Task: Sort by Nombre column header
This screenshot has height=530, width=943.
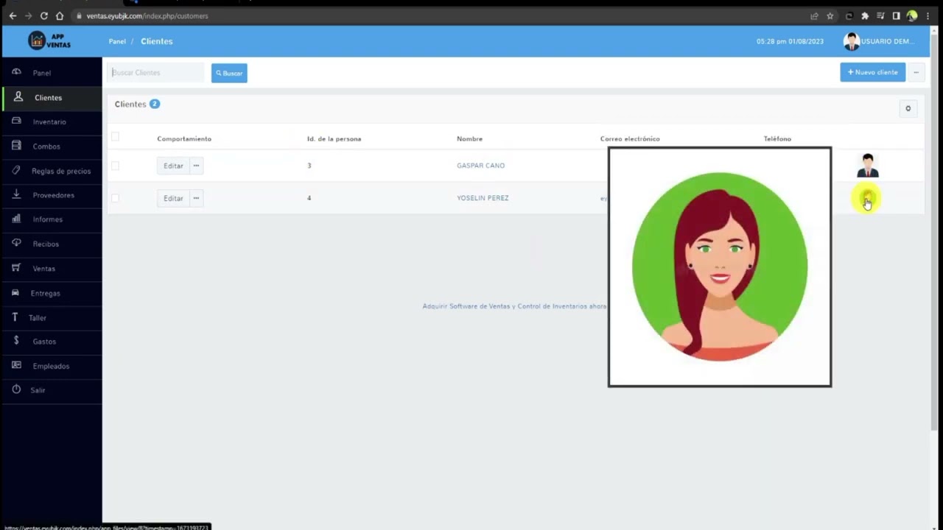Action: pos(469,138)
